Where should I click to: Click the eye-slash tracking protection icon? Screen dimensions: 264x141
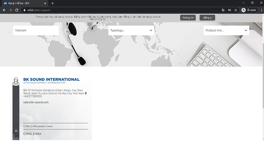[x=229, y=10]
